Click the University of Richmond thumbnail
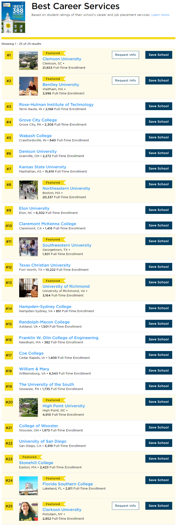 click(x=28, y=288)
